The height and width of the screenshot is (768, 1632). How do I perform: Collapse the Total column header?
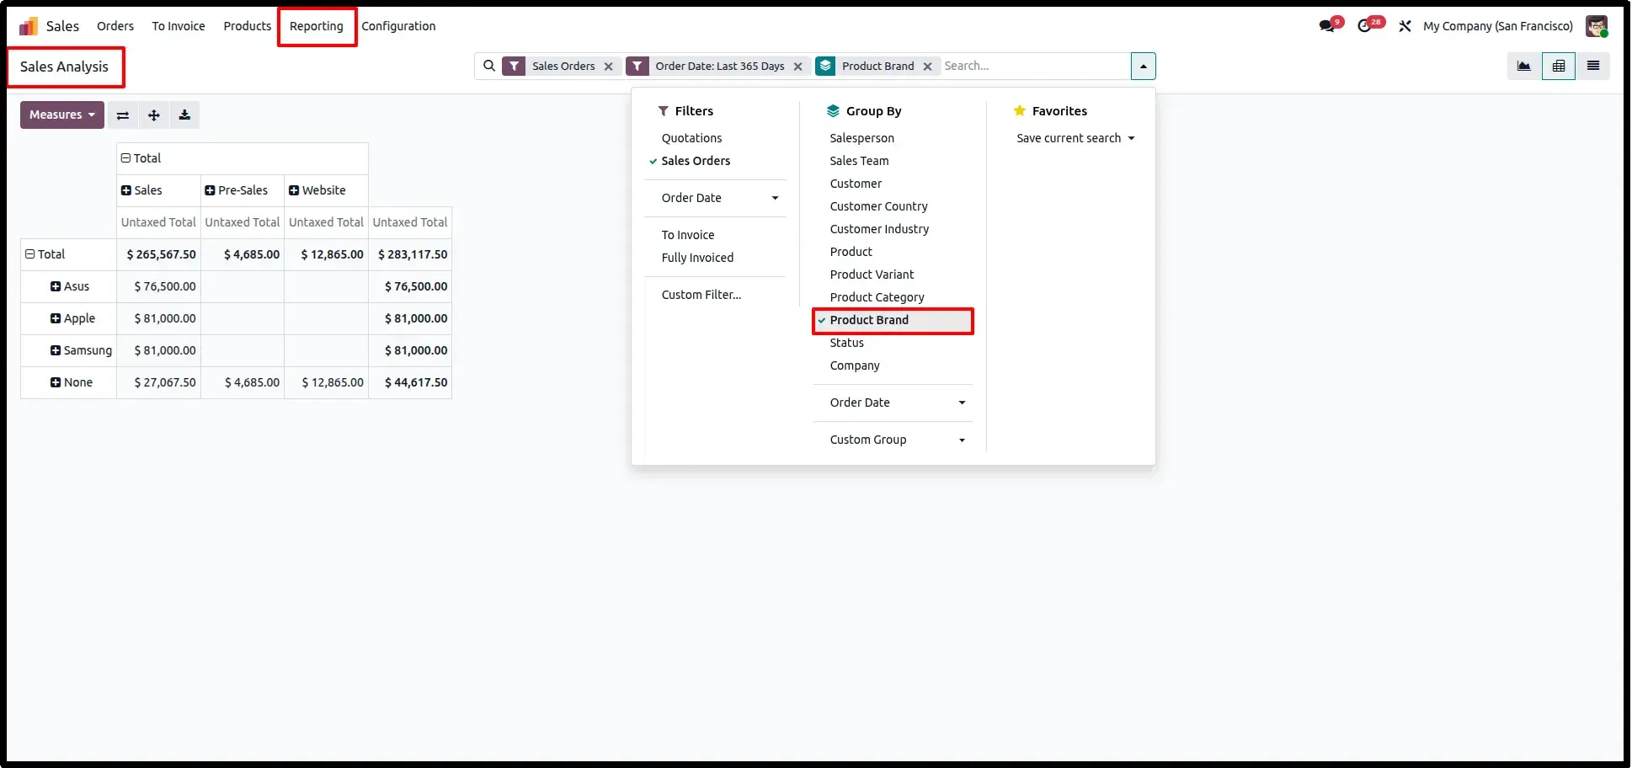click(x=141, y=158)
